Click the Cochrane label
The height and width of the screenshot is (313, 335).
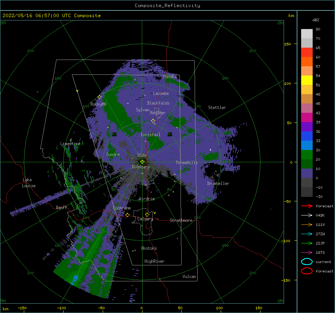(122, 208)
